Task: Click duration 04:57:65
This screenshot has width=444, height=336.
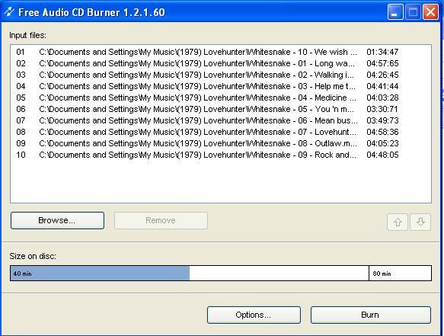Action: click(382, 63)
